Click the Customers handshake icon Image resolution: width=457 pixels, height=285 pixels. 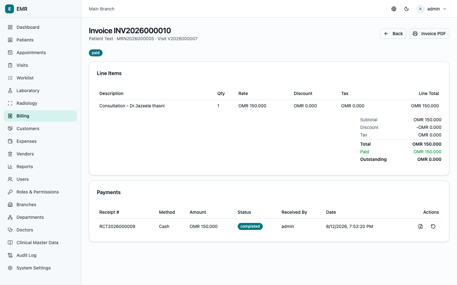(x=10, y=129)
